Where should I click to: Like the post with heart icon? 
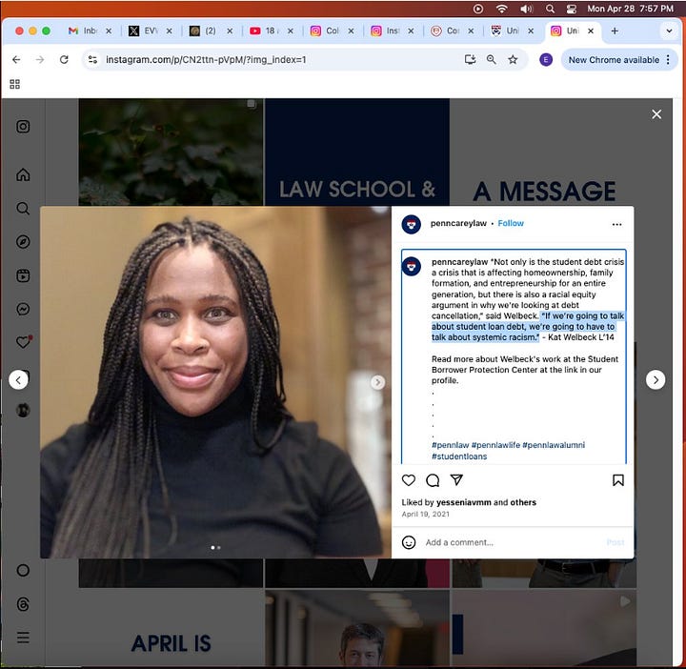coord(408,480)
